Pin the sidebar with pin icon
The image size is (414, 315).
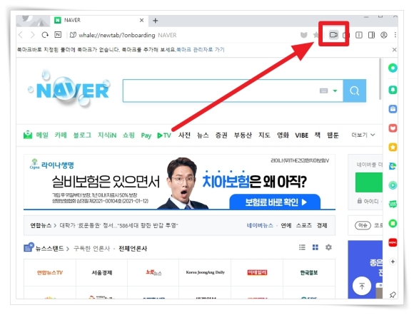click(393, 295)
